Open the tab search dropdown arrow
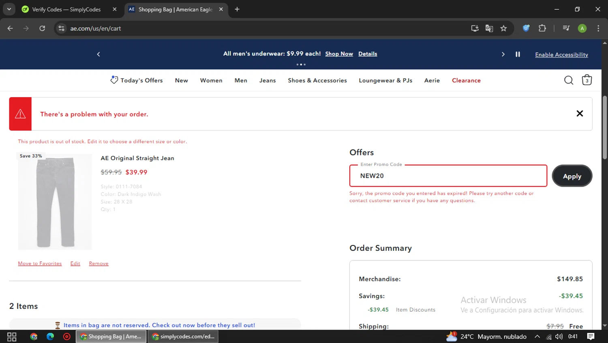Image resolution: width=608 pixels, height=343 pixels. click(x=9, y=9)
